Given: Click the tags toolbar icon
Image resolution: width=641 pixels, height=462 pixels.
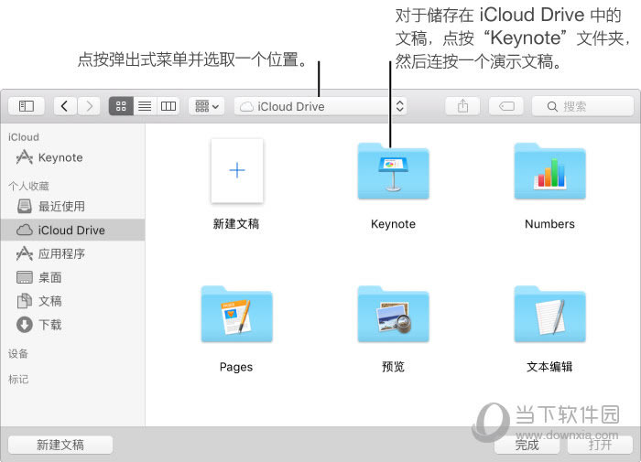Looking at the screenshot, I should (506, 106).
